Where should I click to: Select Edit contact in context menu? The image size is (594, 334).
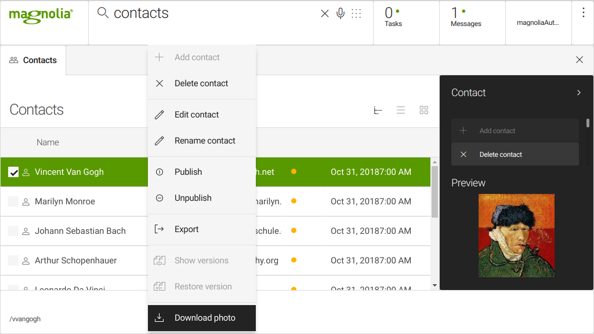pyautogui.click(x=197, y=115)
